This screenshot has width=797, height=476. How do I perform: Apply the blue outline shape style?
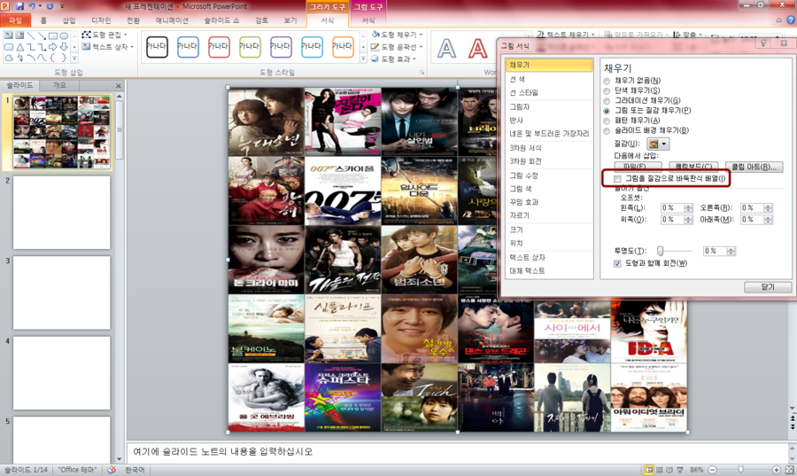(x=188, y=46)
